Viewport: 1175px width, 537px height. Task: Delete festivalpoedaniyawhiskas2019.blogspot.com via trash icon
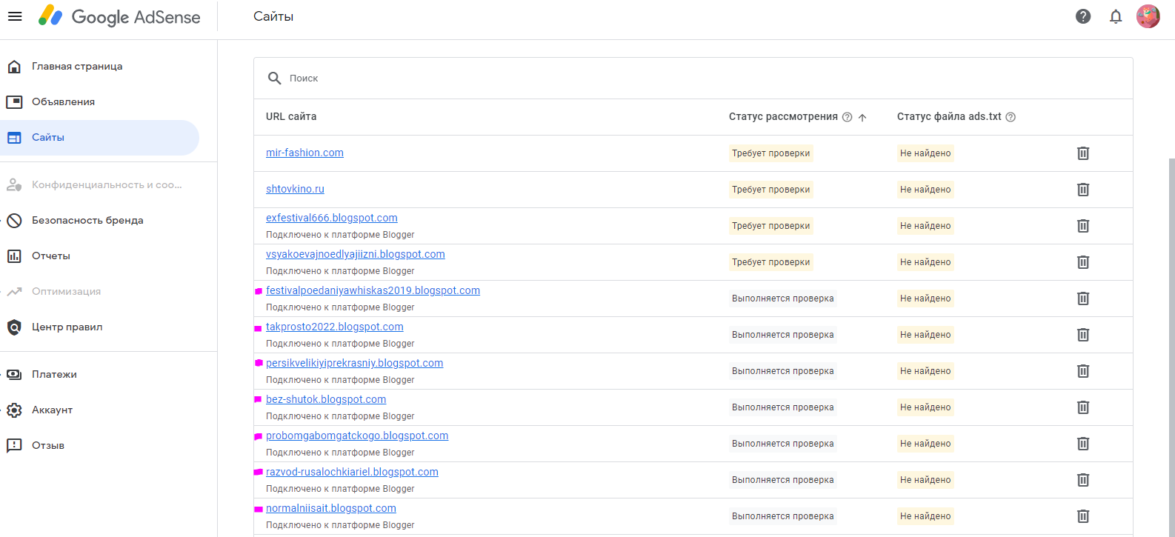click(x=1083, y=298)
